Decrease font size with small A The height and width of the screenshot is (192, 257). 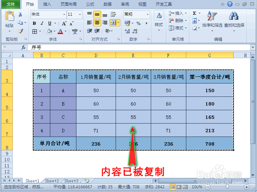pyautogui.click(x=72, y=23)
